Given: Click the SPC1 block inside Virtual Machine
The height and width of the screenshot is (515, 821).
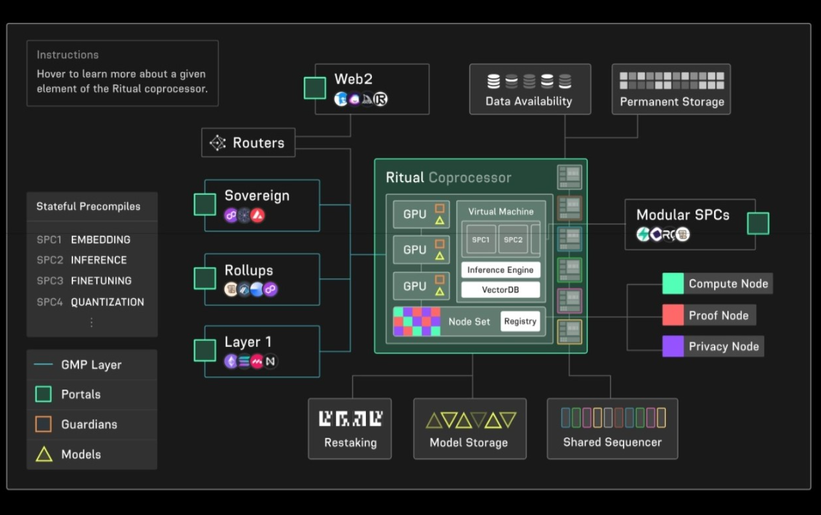Looking at the screenshot, I should pos(481,239).
